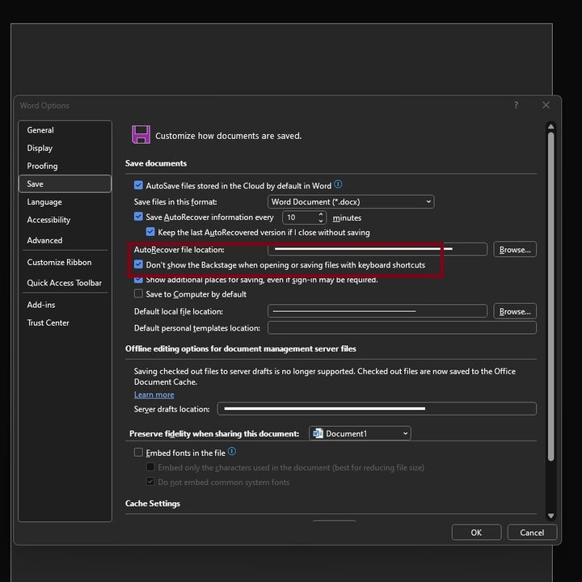Uncheck Don't show the Backstage option
Screen dimensions: 582x582
click(x=138, y=264)
